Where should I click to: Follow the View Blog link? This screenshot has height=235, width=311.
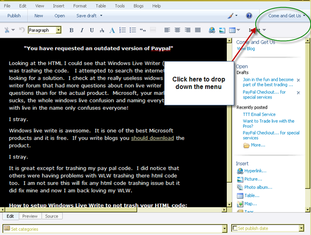[246, 48]
